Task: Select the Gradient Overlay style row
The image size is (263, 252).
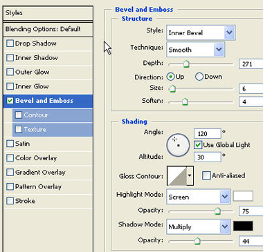Action: click(x=48, y=172)
